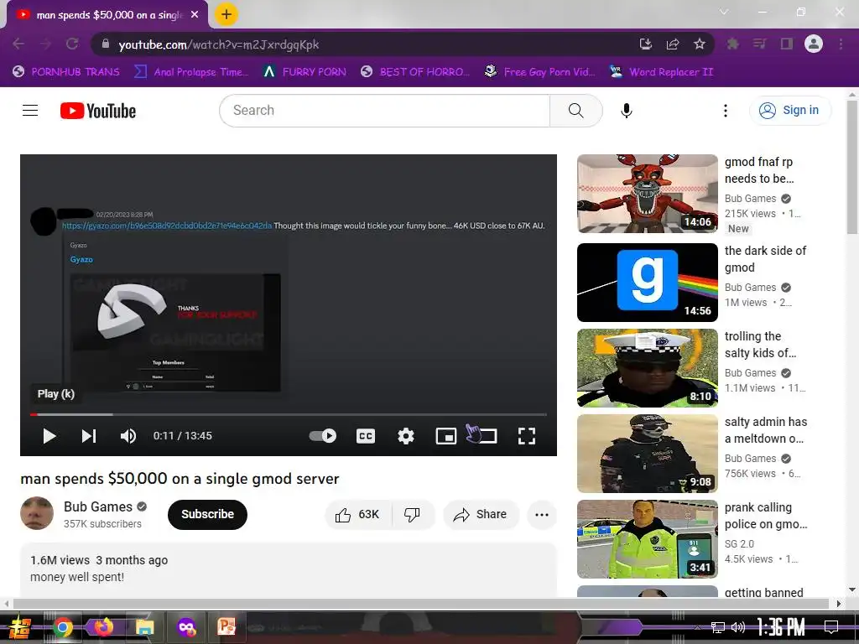
Task: Subscribe to Bub Games
Action: 208,515
